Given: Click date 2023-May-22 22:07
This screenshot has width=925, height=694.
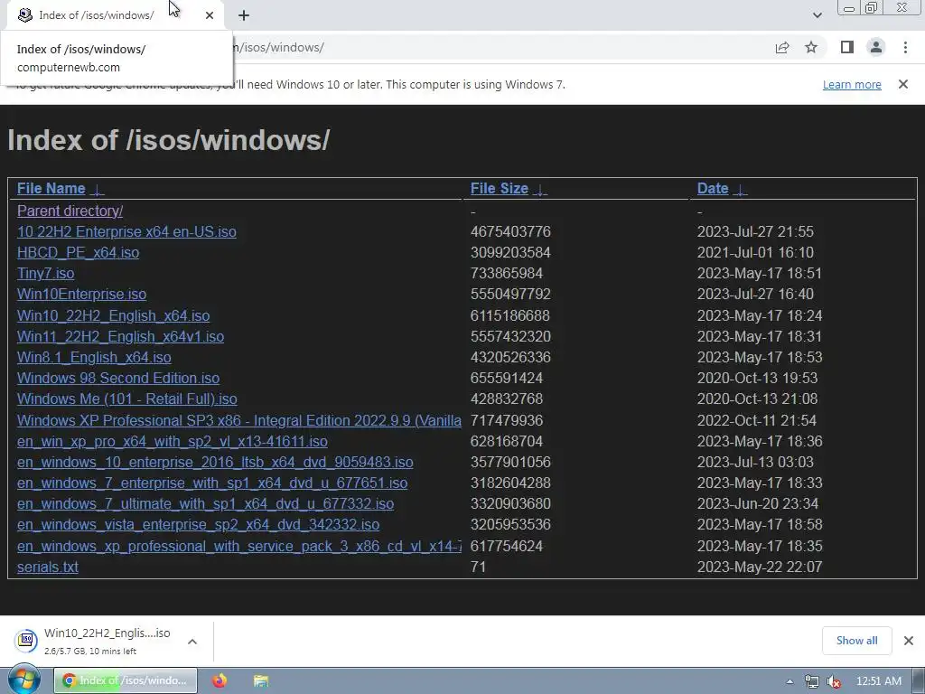Looking at the screenshot, I should coord(759,567).
